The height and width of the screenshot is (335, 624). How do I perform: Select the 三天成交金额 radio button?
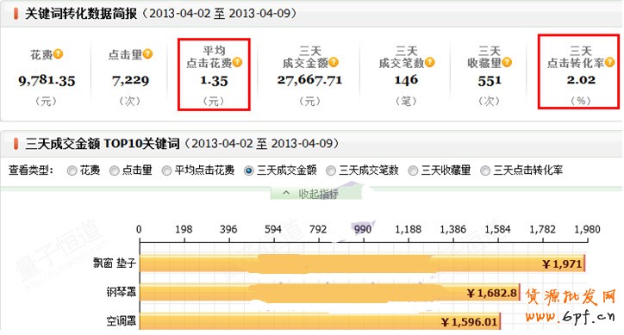point(249,171)
